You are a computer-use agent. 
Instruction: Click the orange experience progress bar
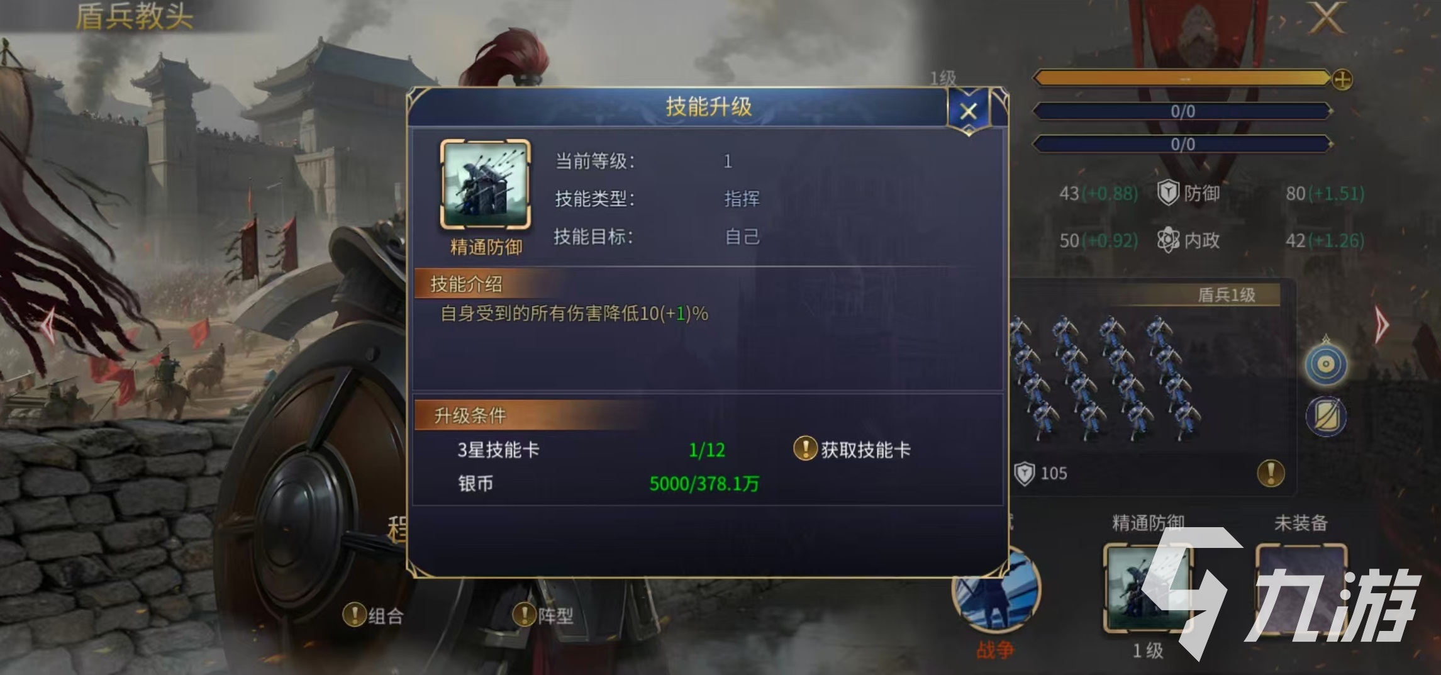coord(1182,79)
